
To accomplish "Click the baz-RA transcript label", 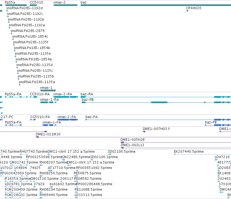I will tap(87, 94).
